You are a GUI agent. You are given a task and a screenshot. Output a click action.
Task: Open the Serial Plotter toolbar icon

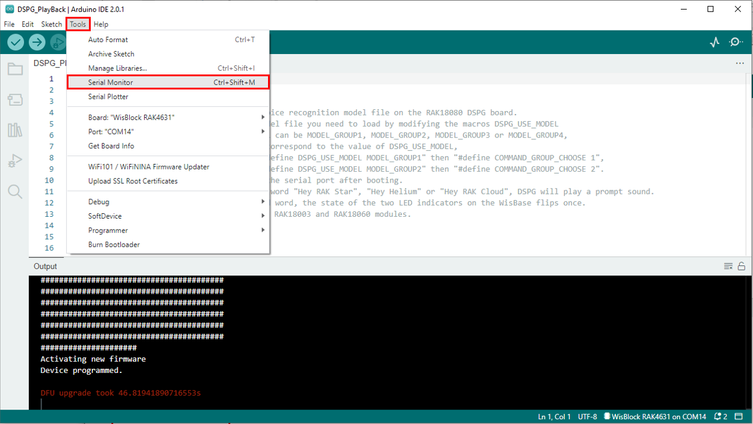[715, 42]
